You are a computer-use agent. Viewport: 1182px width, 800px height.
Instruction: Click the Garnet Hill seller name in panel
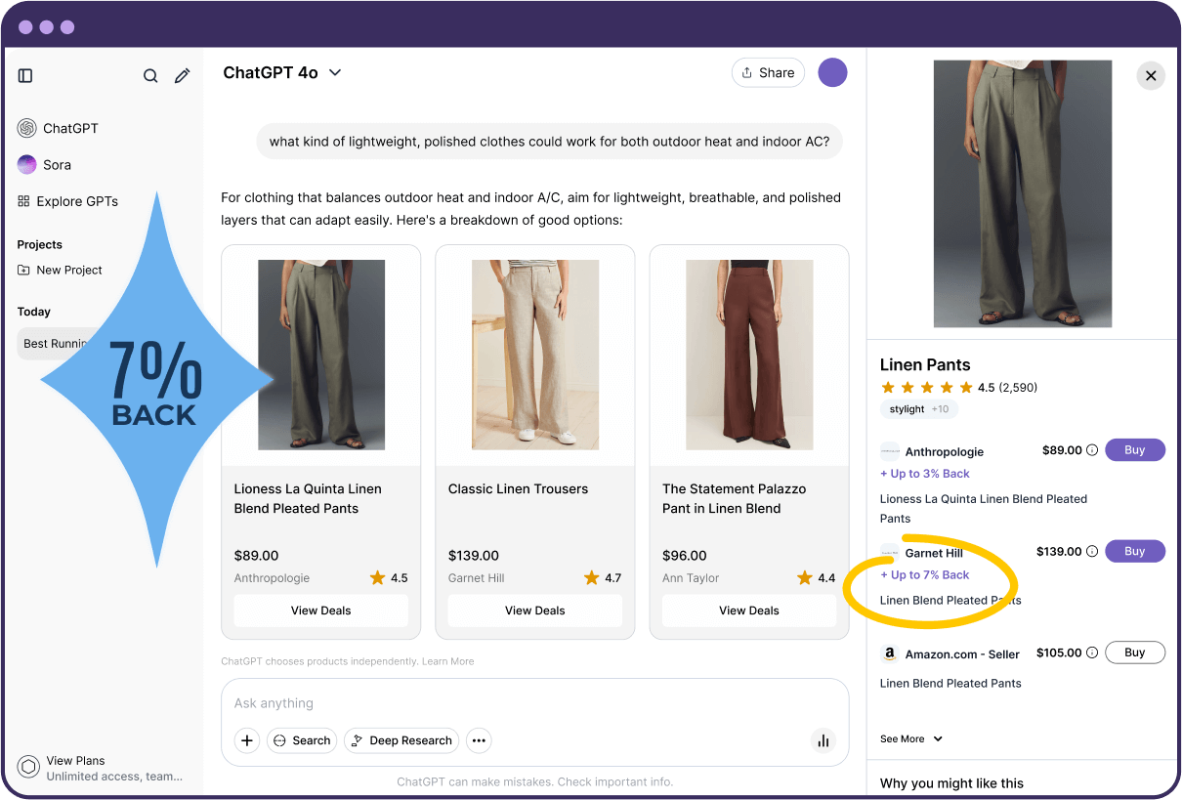[x=934, y=553]
